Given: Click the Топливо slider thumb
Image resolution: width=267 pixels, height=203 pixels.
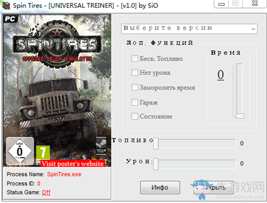Looking at the screenshot, I should tap(156, 143).
